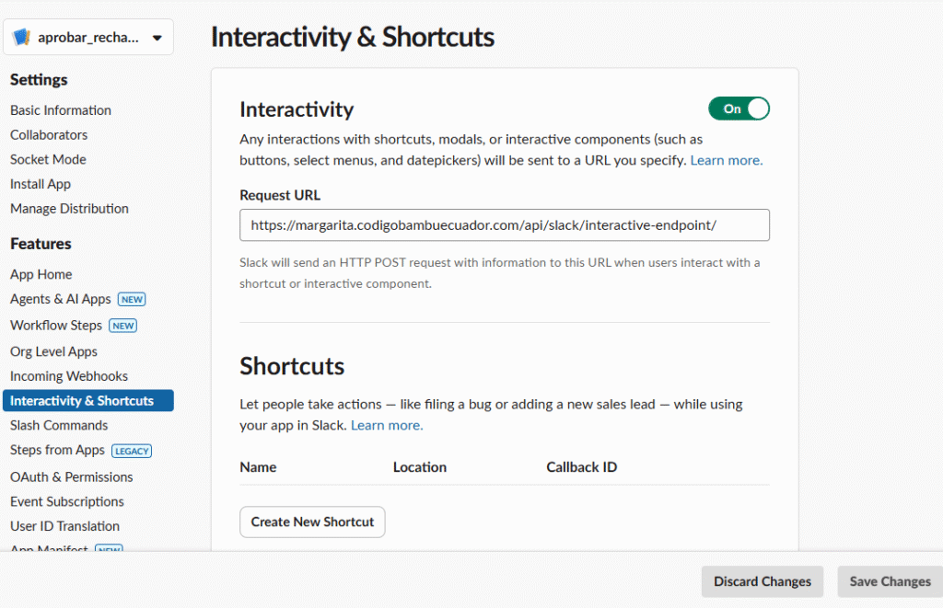Turn off the Interactivity toggle
Viewport: 943px width, 608px height.
point(739,109)
